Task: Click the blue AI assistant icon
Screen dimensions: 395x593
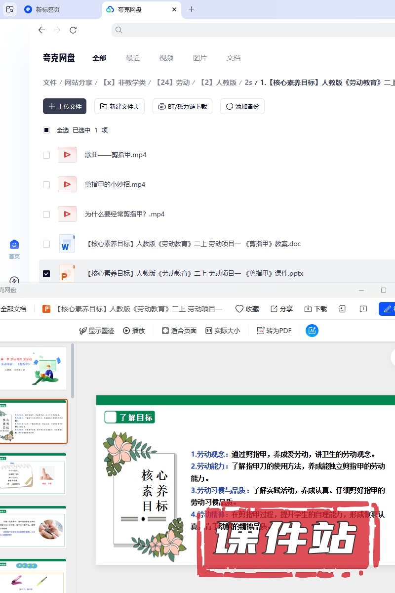Action: pyautogui.click(x=312, y=331)
